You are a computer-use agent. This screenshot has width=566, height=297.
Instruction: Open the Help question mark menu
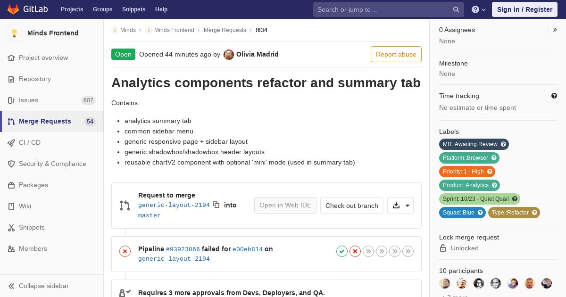click(x=479, y=9)
